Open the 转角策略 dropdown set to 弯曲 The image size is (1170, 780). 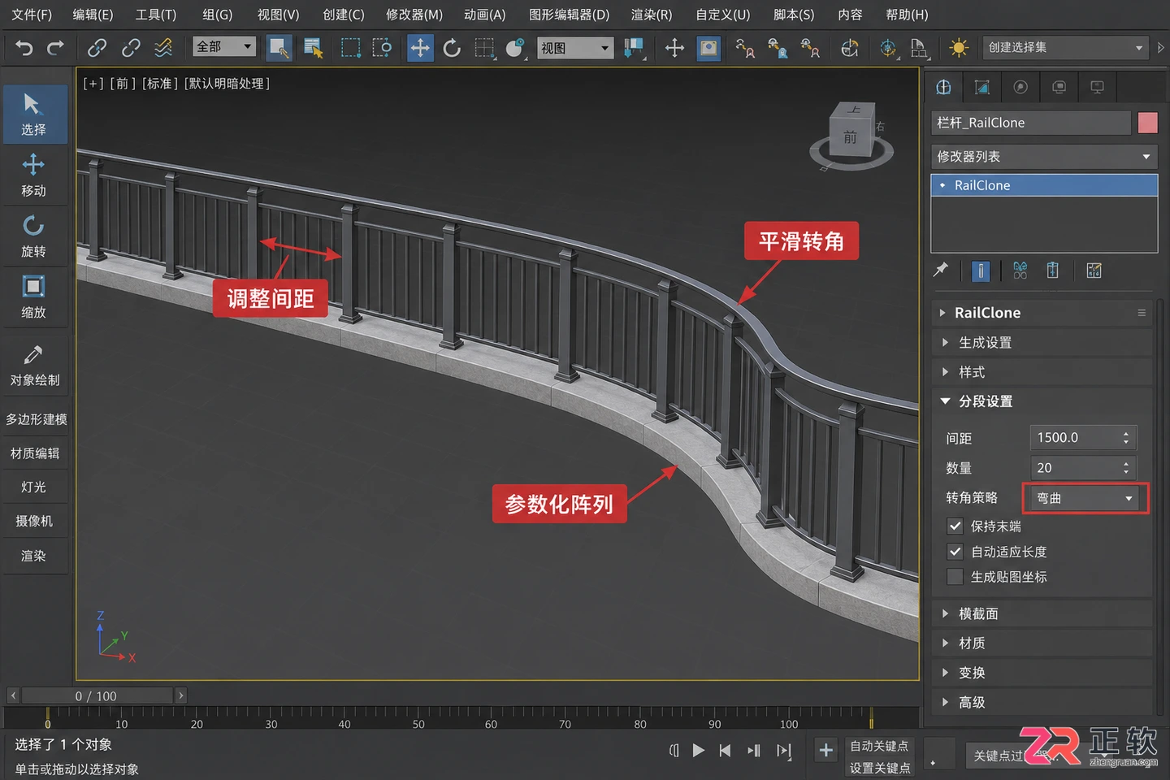coord(1085,498)
